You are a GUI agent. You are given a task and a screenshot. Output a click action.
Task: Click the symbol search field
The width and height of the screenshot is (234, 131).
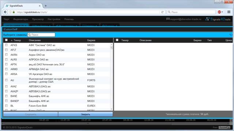pos(41,35)
